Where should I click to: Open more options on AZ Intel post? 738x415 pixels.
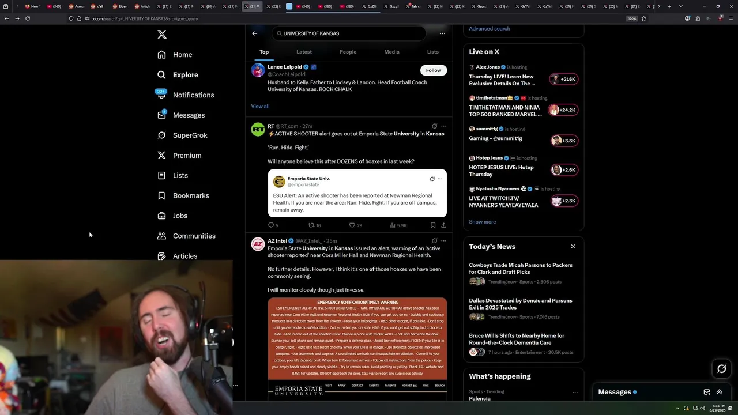tap(443, 241)
